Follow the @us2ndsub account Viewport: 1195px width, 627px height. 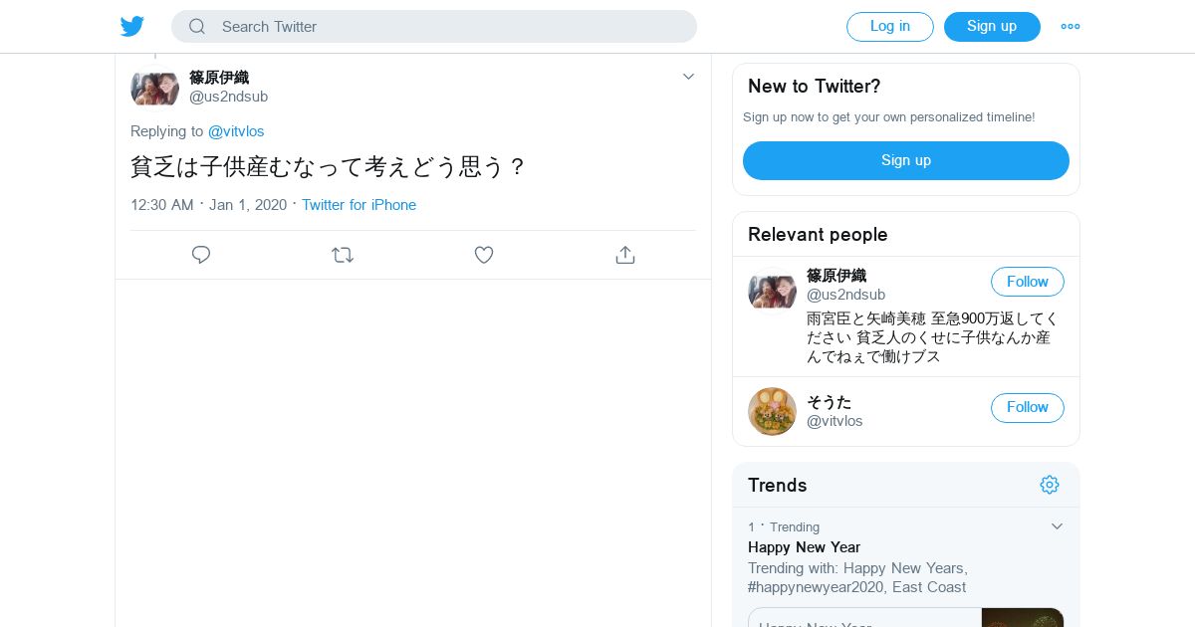(1027, 282)
